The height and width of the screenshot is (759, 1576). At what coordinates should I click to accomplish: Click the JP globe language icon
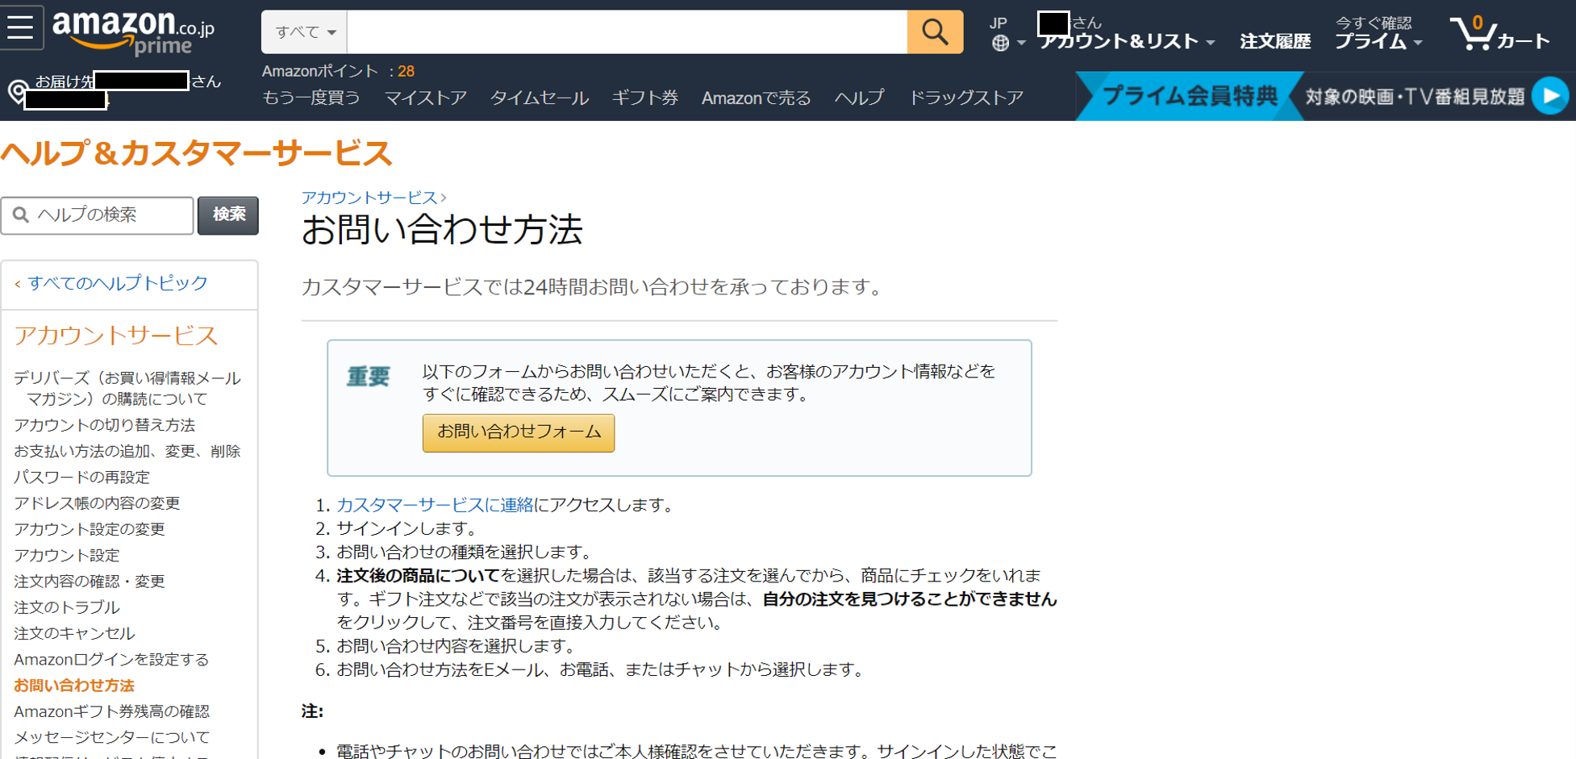pos(1000,43)
